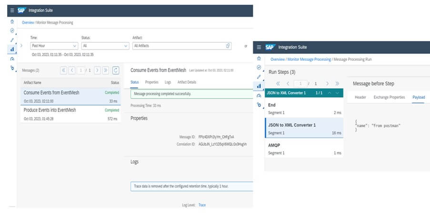Open the Status dropdown showing All
Screen dimensions: 430x213
click(x=105, y=46)
